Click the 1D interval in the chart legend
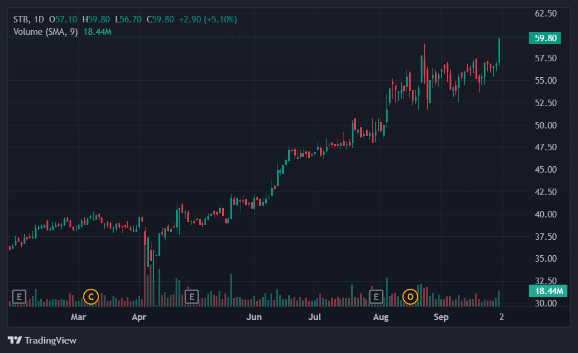The image size is (578, 353). [39, 19]
